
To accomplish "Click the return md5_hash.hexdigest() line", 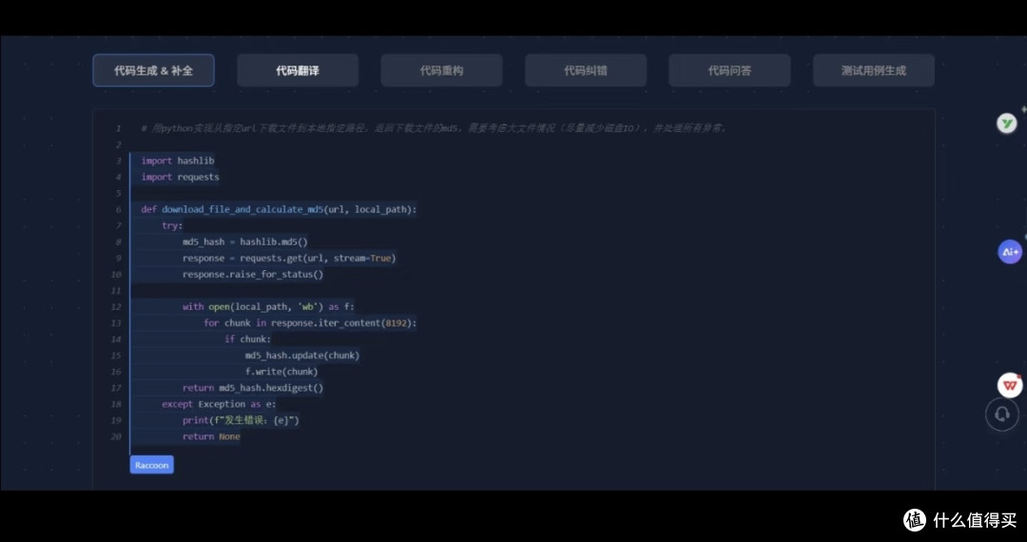I will [x=253, y=388].
